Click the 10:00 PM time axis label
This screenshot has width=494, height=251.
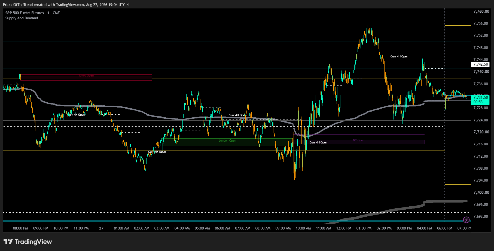pos(61,228)
